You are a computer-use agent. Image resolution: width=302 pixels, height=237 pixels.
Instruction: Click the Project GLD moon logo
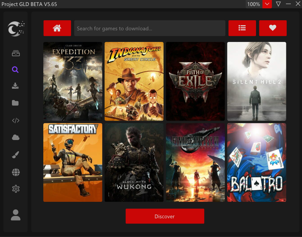click(16, 28)
